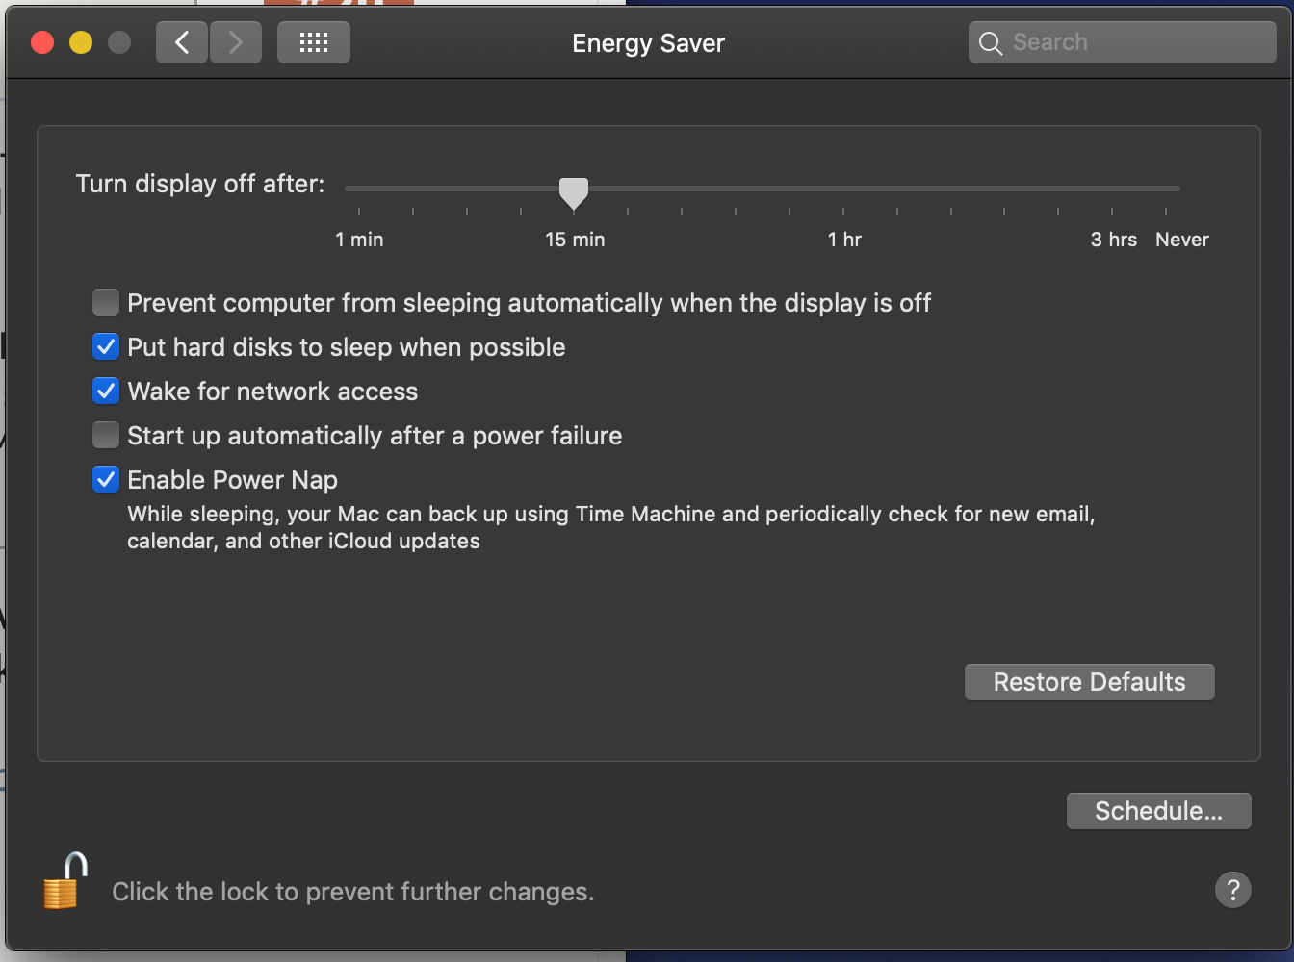Screen dimensions: 1294x962
Task: Click the display off slider thumb
Action: tap(574, 192)
